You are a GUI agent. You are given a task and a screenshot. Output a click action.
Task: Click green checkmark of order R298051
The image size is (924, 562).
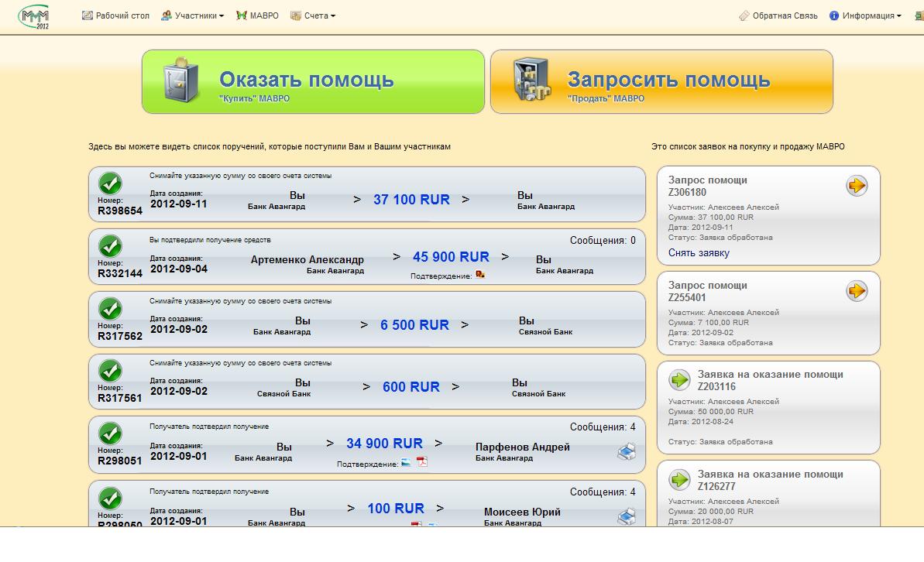[110, 433]
